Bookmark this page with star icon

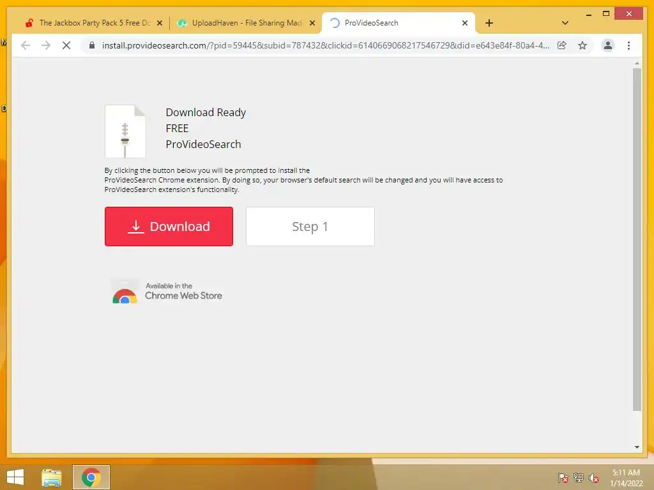582,45
